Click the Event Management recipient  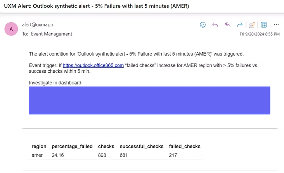click(52, 34)
